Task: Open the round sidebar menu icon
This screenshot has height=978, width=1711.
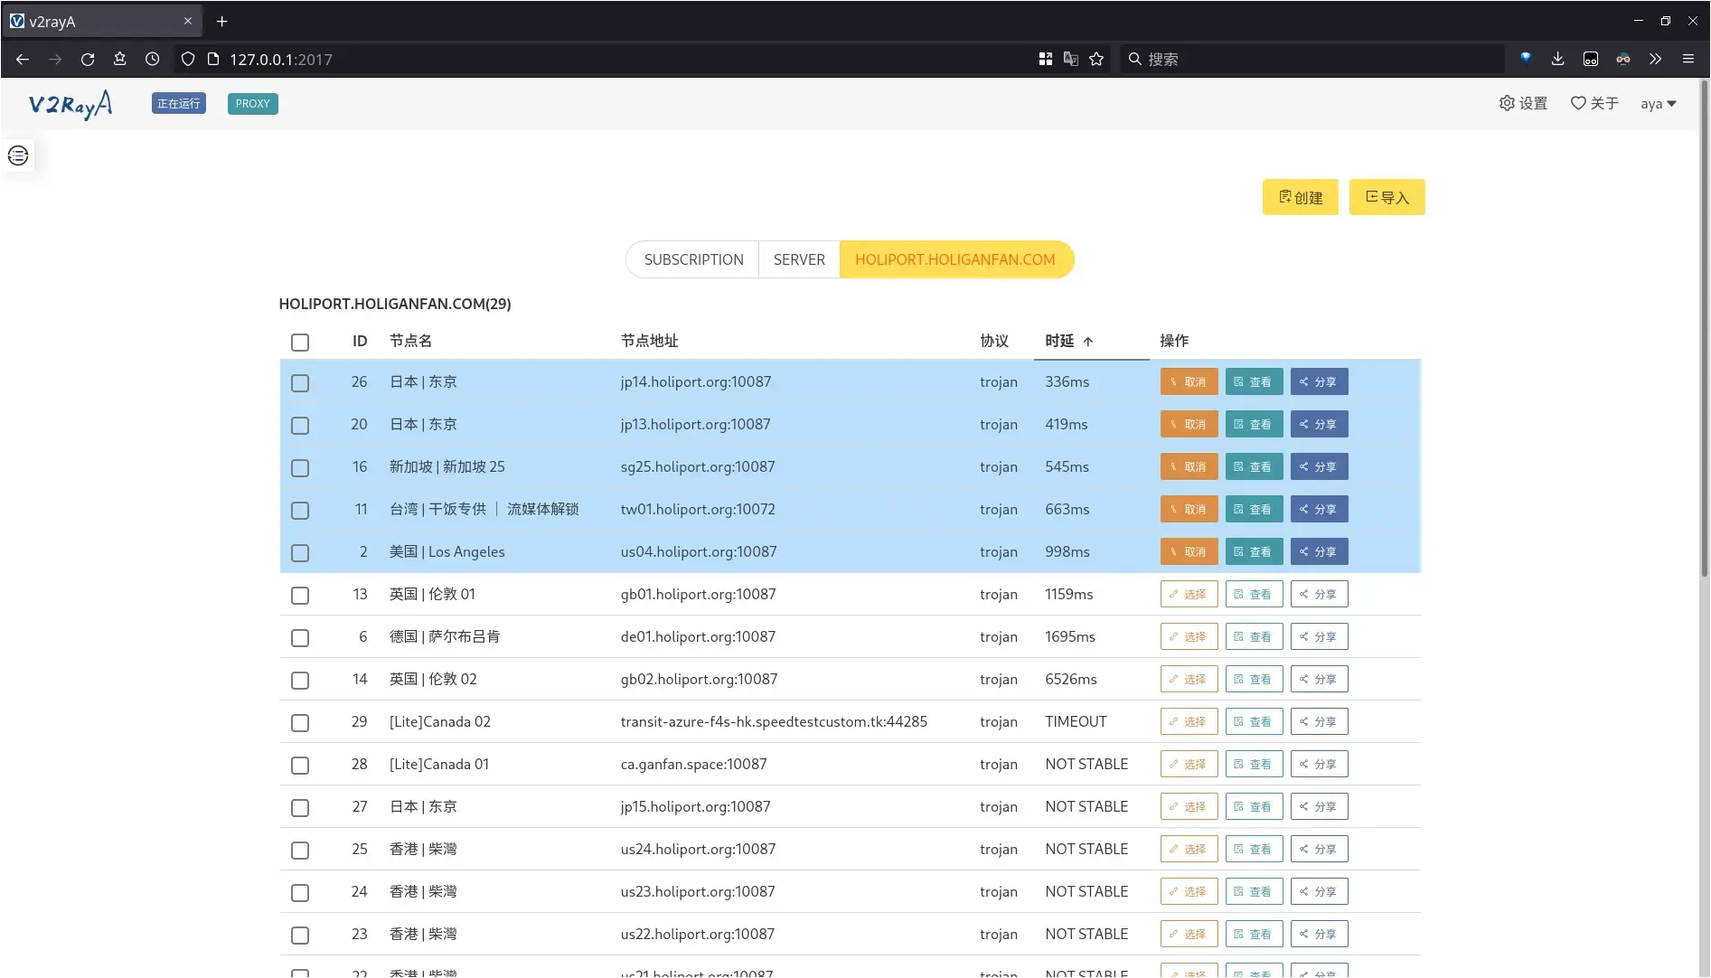Action: pyautogui.click(x=18, y=155)
